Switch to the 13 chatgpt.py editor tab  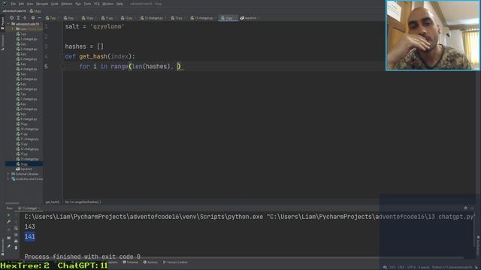[202, 18]
